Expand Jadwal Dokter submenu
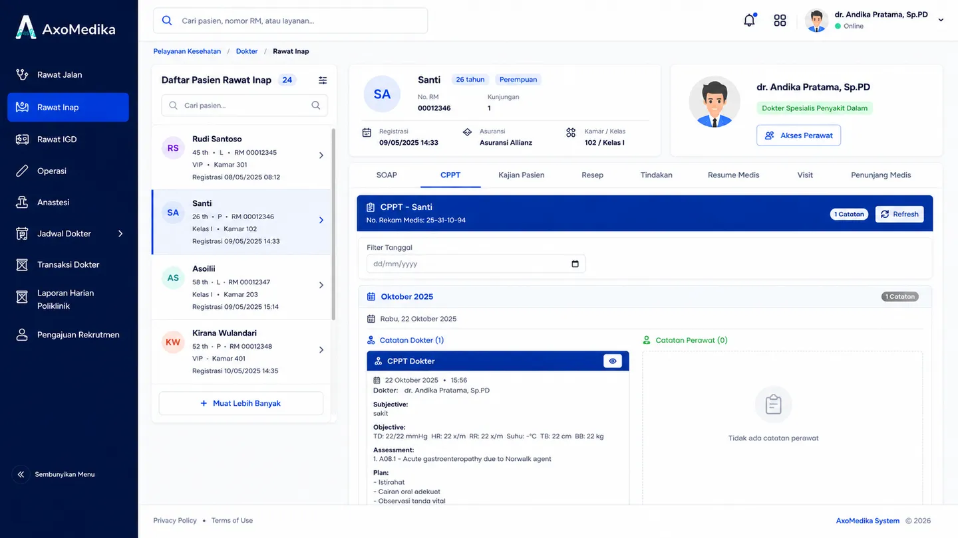The image size is (958, 538). click(x=120, y=234)
